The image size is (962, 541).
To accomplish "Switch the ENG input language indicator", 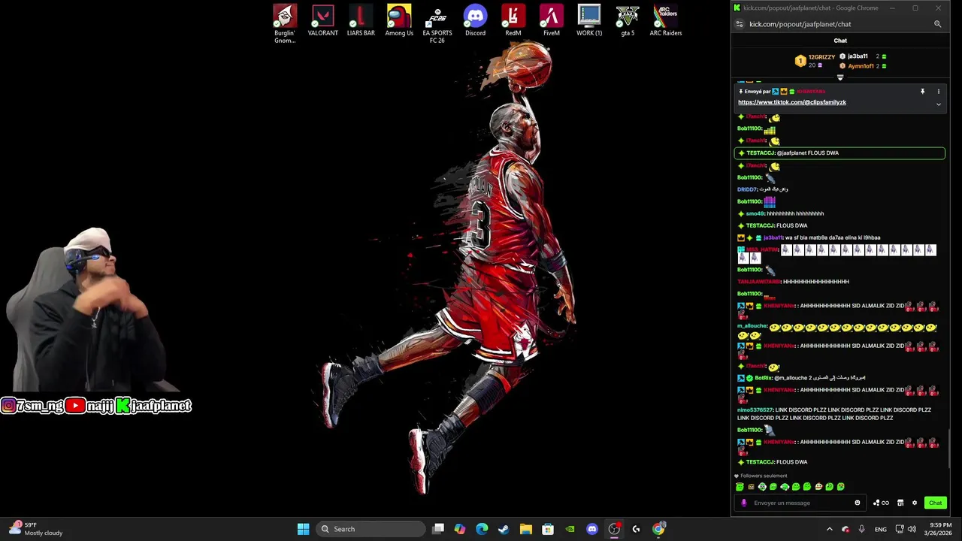I will click(881, 529).
